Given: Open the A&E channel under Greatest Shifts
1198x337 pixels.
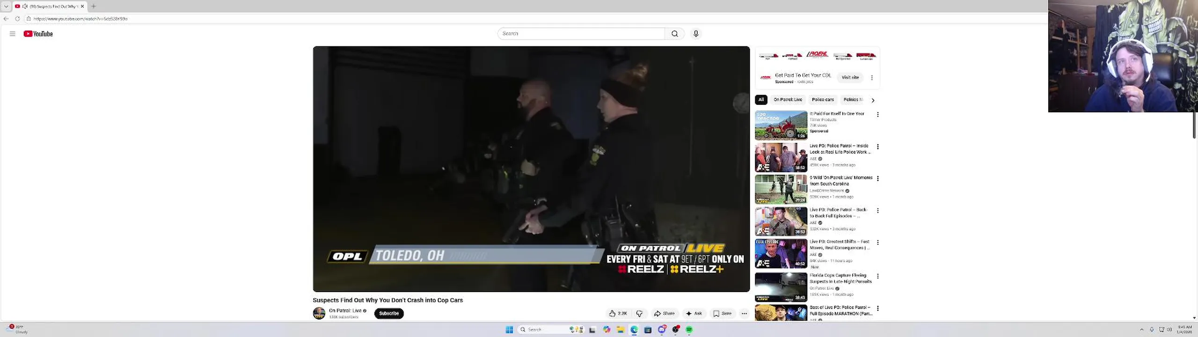Looking at the screenshot, I should tap(813, 255).
